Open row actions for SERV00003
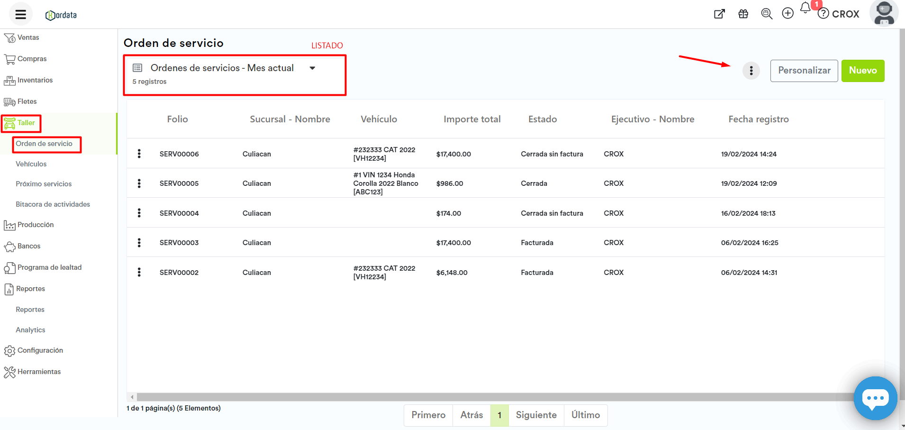 pos(139,243)
